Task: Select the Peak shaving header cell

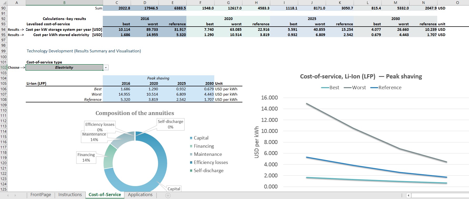Action: 159,78
